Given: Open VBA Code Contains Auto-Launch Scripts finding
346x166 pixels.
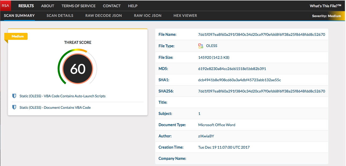Looking at the screenshot, I should (x=62, y=96).
